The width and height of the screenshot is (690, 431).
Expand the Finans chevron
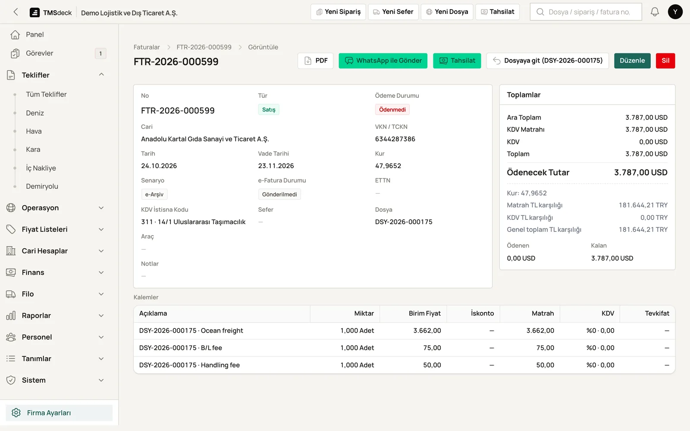point(101,272)
